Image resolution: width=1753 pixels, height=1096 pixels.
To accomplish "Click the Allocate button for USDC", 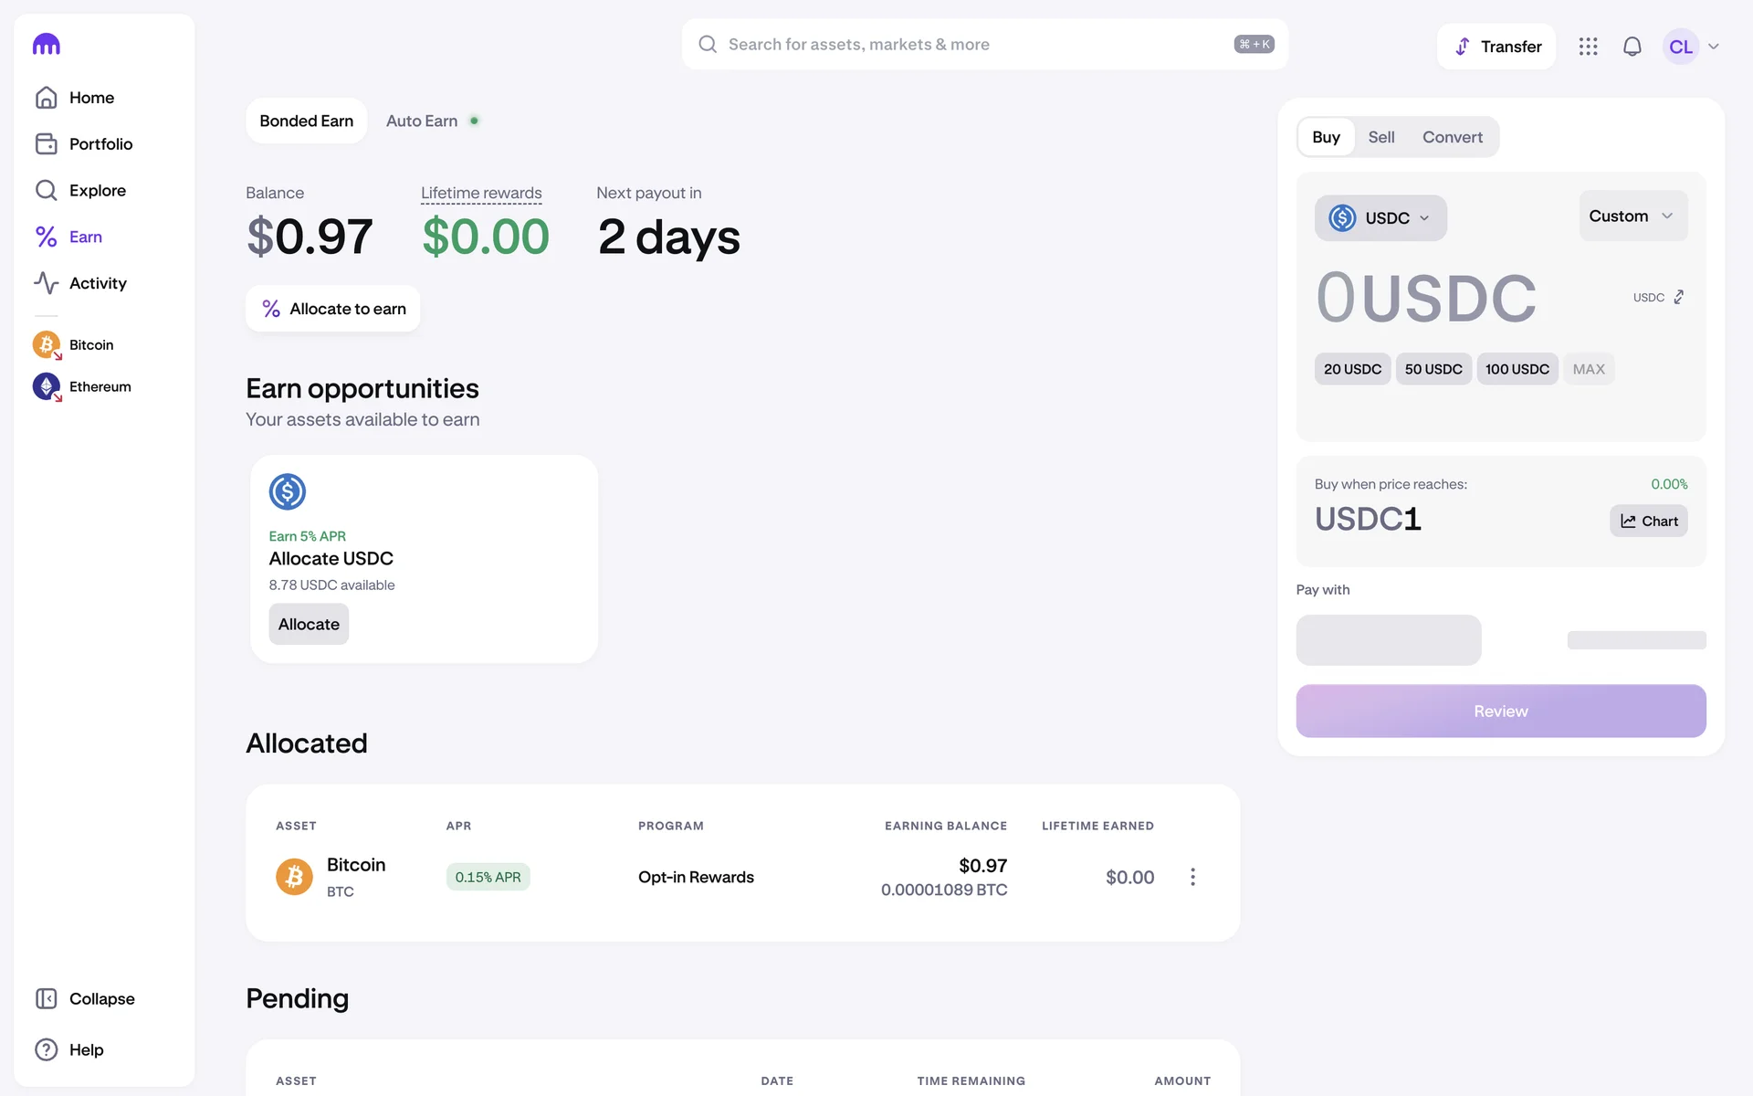I will pos(309,624).
